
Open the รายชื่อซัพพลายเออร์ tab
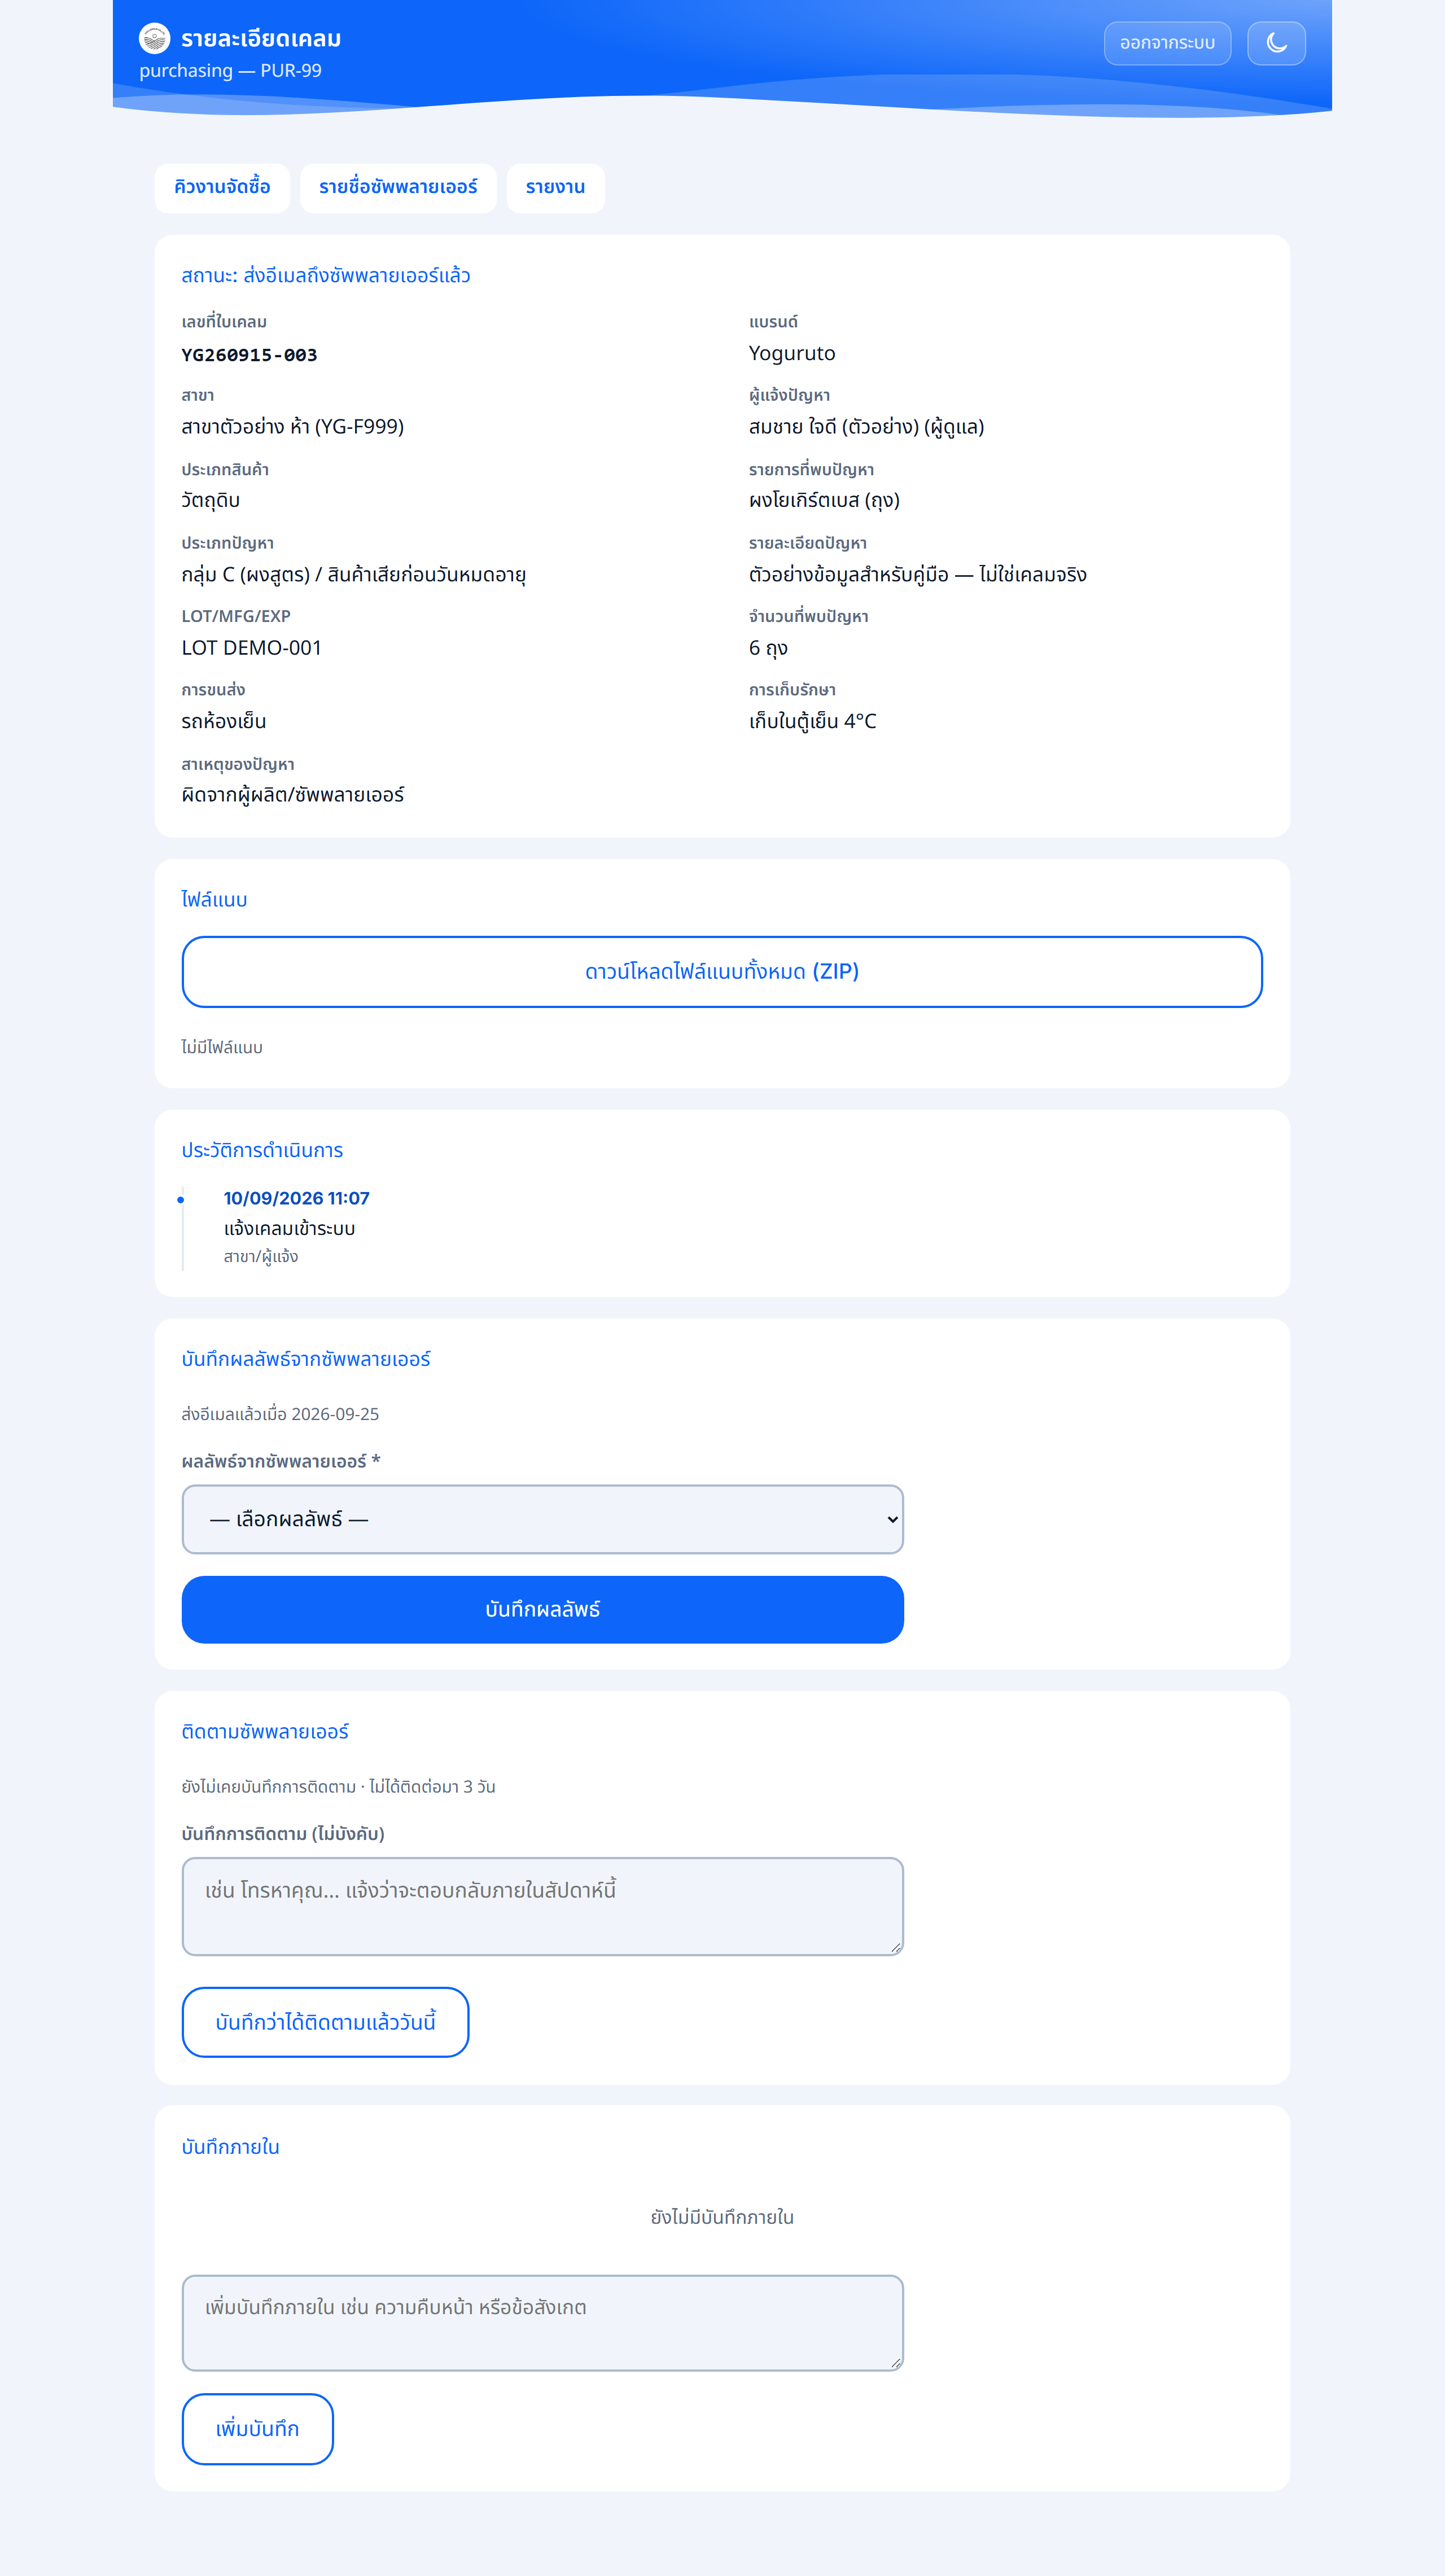click(x=398, y=187)
